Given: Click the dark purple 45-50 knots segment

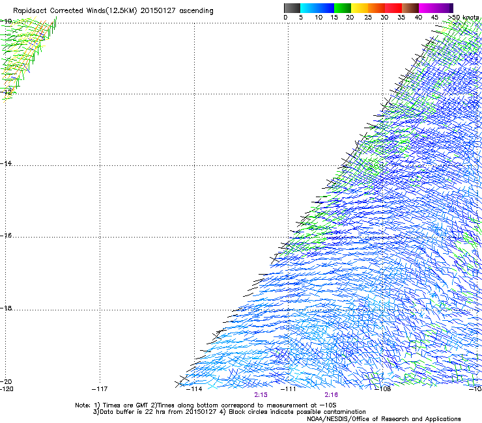Looking at the screenshot, I should point(444,8).
